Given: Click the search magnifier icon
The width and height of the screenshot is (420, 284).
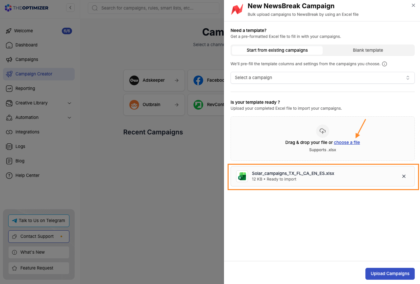Looking at the screenshot, I should [x=95, y=8].
